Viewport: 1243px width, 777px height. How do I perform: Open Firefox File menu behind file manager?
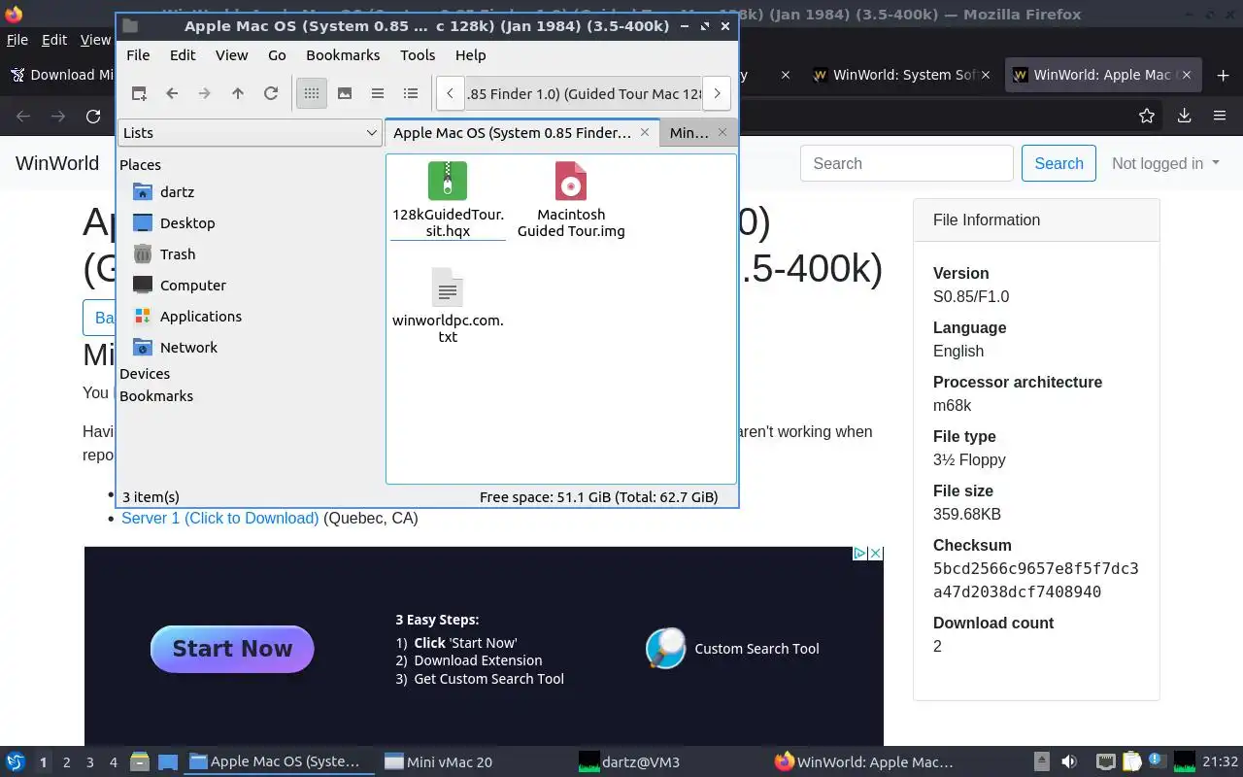(17, 40)
